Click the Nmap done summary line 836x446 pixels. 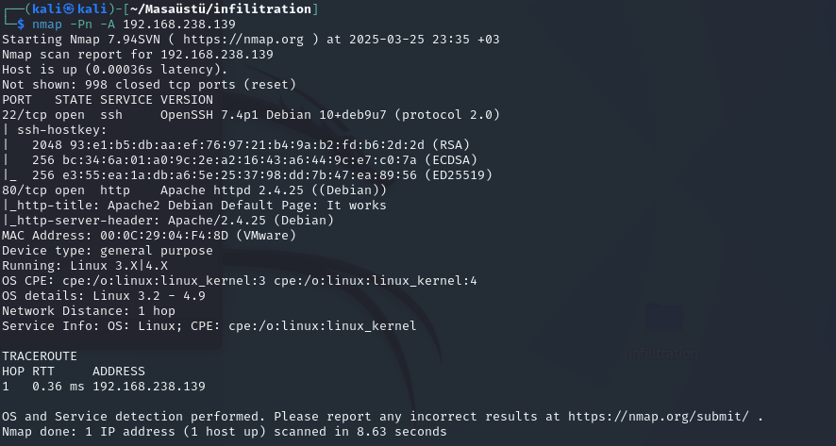point(224,432)
